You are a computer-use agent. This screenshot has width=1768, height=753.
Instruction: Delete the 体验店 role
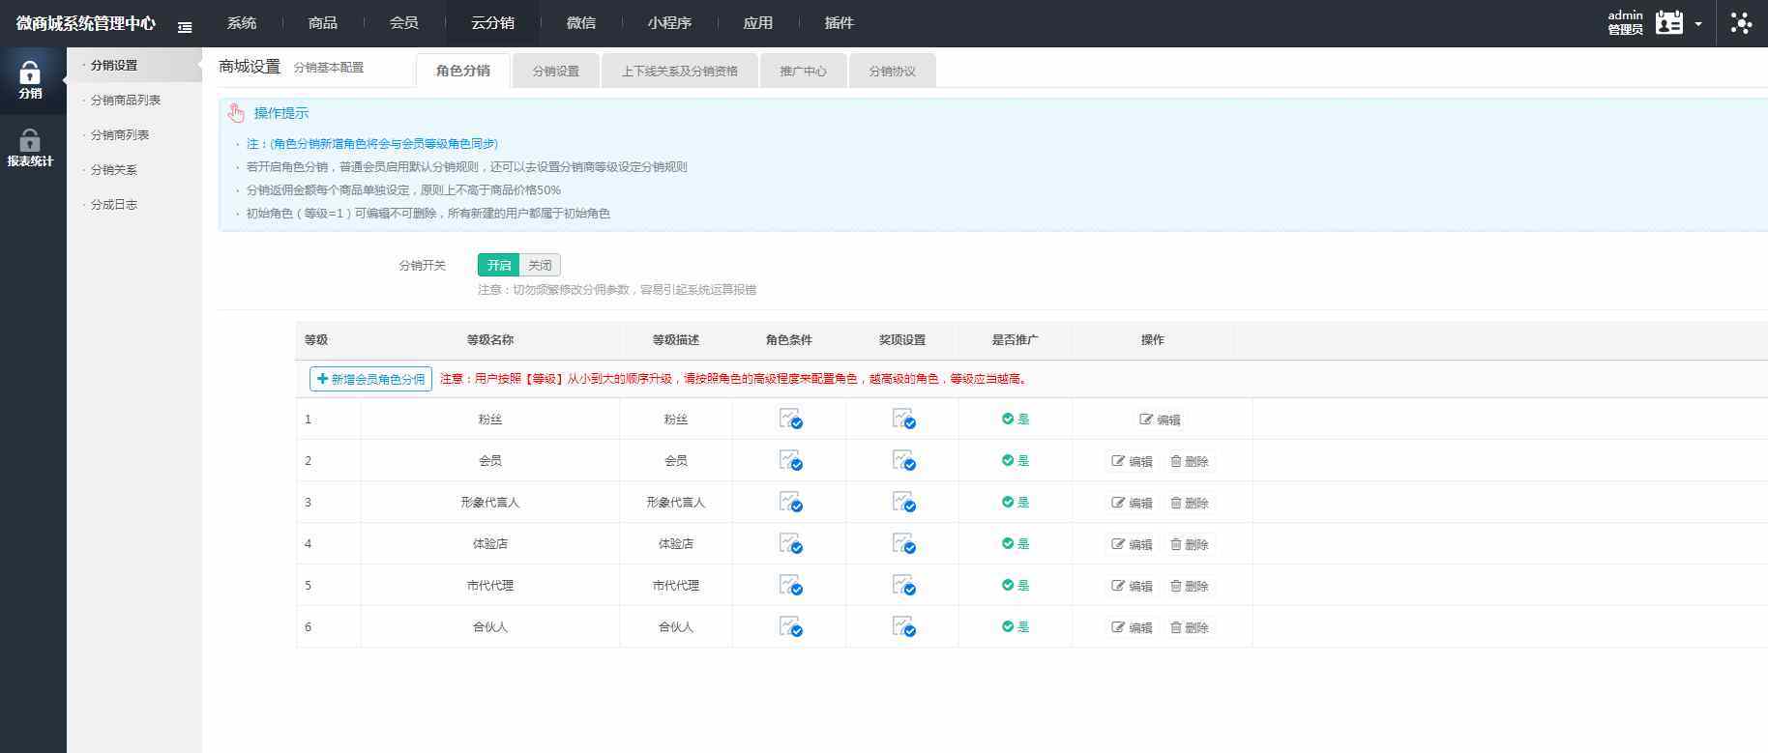1190,544
